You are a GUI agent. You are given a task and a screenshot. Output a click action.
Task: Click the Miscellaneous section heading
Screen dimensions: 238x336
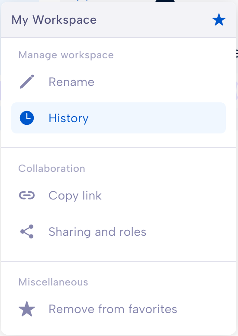click(x=53, y=282)
